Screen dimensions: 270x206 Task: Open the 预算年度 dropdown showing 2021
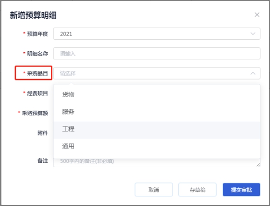[x=157, y=34]
